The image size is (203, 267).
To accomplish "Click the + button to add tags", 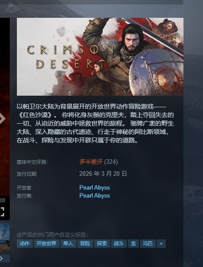I will [161, 244].
